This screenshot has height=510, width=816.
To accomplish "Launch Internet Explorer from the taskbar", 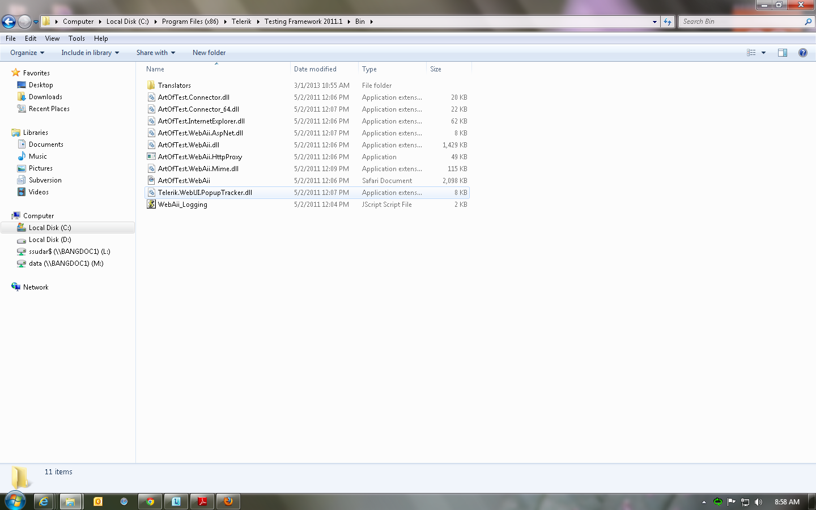I will 44,501.
